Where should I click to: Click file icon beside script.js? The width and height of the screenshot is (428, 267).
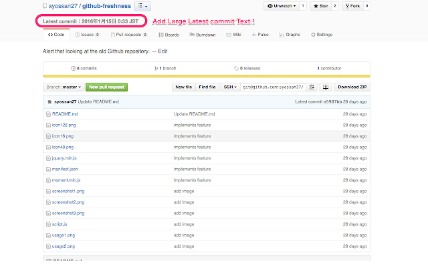[48, 224]
